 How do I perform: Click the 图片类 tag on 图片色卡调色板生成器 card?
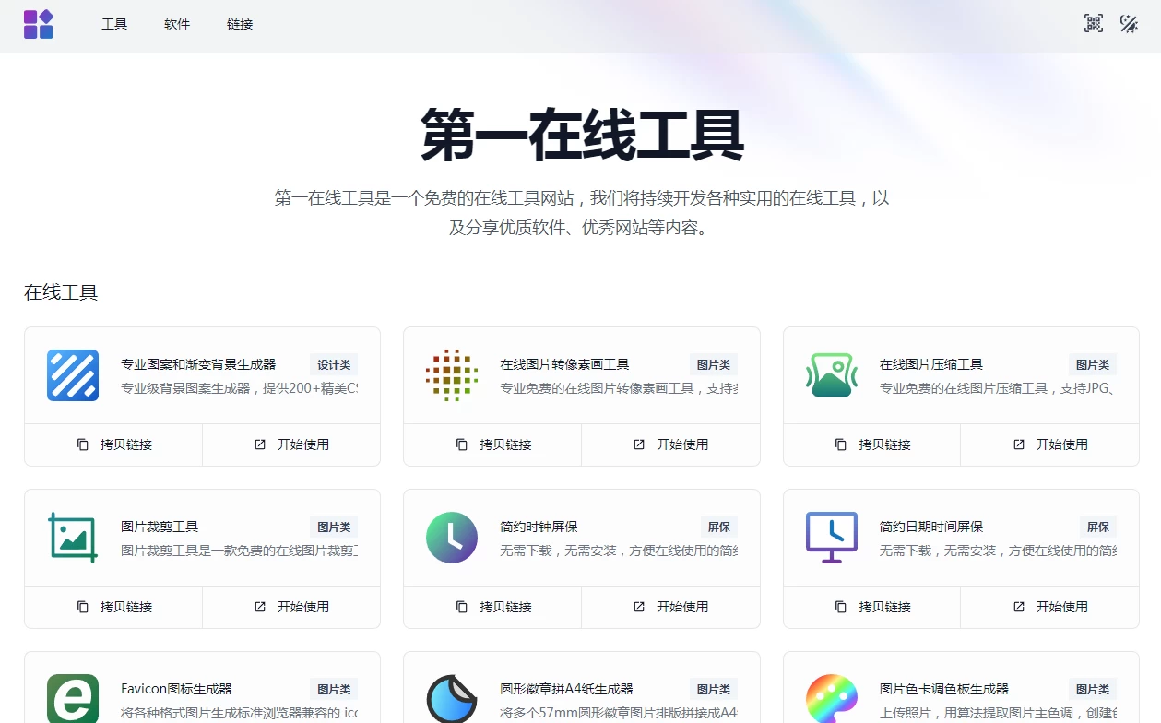(1093, 689)
